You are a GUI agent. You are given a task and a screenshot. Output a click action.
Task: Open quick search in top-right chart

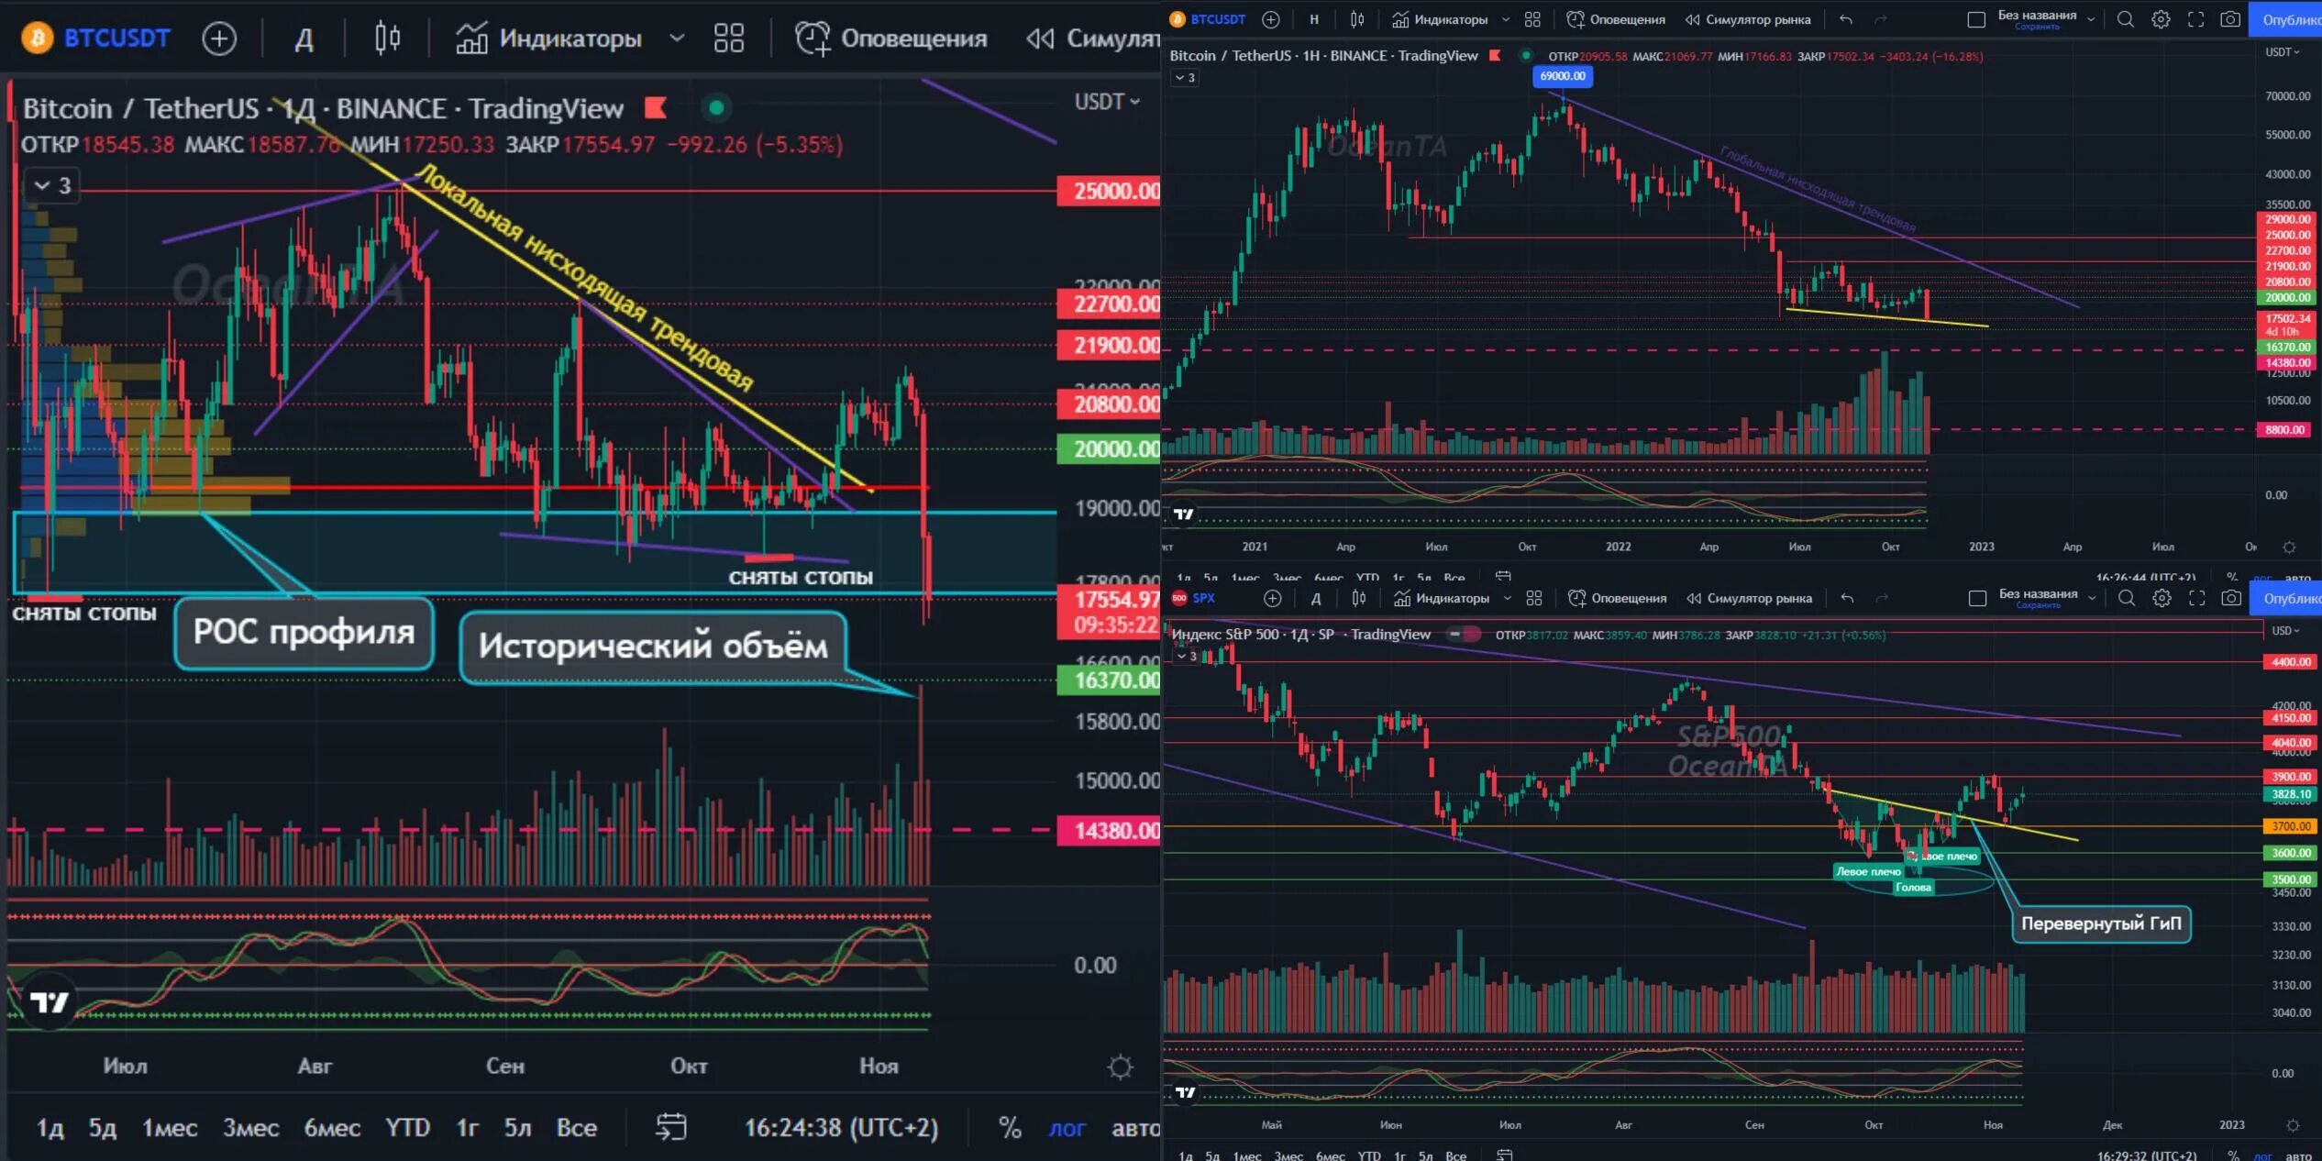(x=2125, y=19)
